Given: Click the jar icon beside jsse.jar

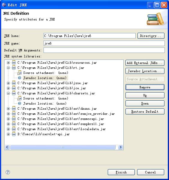Looking at the screenshot, I should click(x=14, y=83).
